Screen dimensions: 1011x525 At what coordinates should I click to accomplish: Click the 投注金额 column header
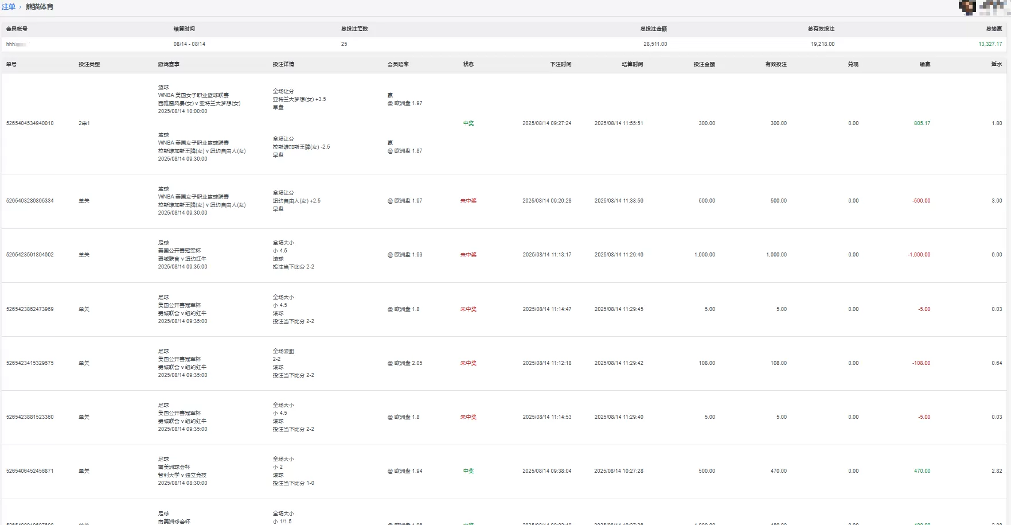pyautogui.click(x=704, y=64)
